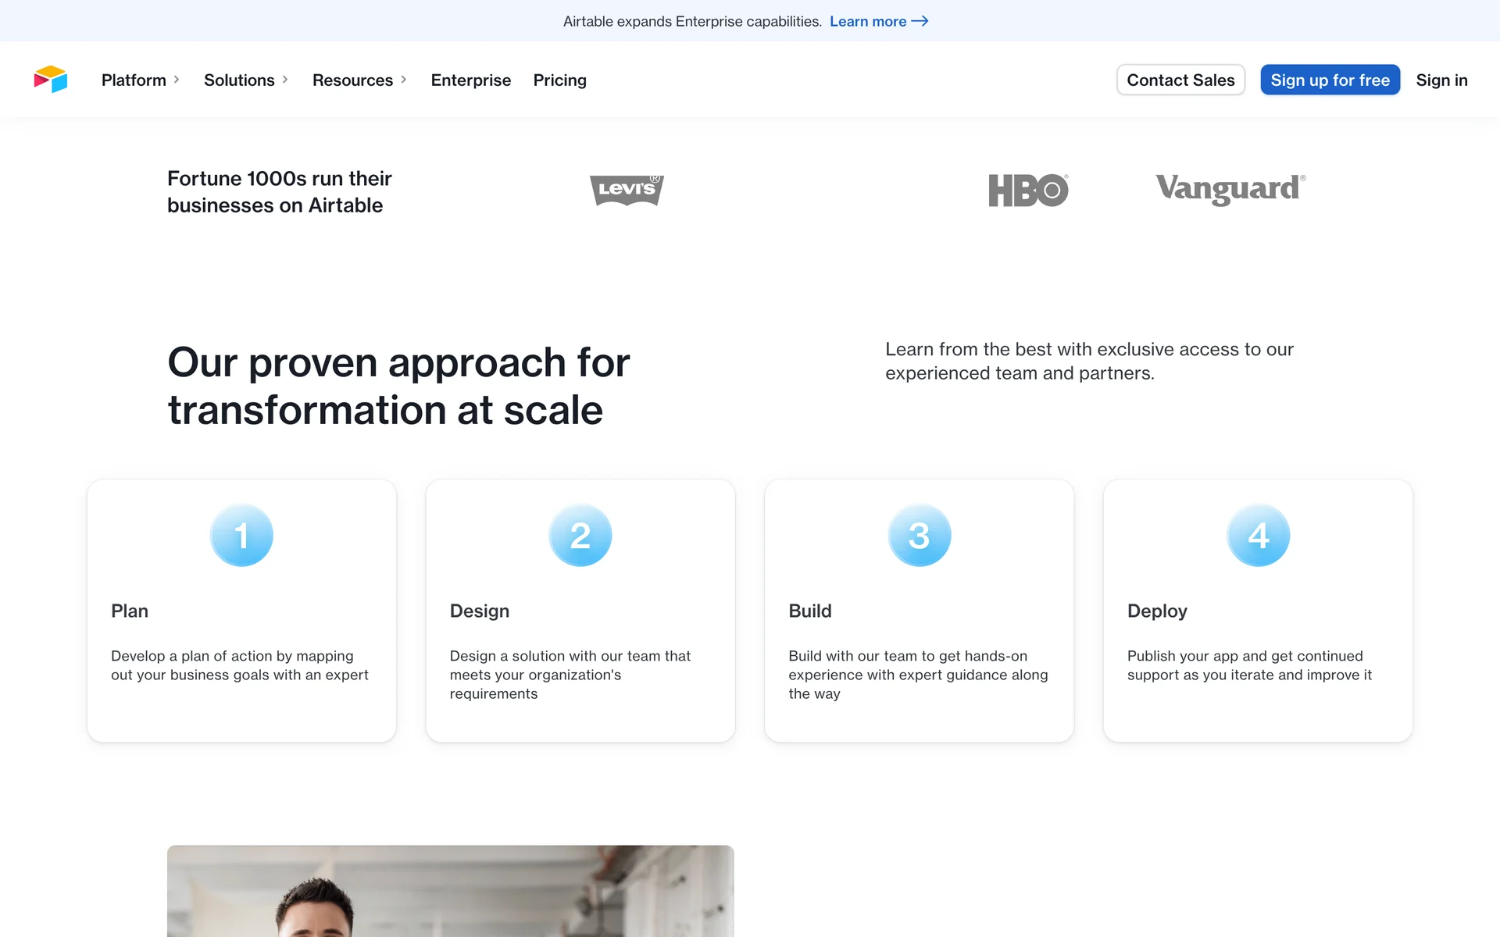
Task: Click the step 1 Plan circle icon
Action: [x=241, y=536]
